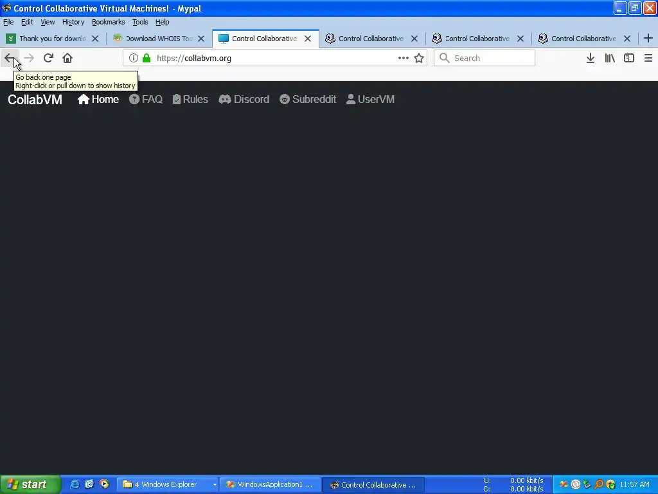658x494 pixels.
Task: Toggle the sidebar icon in toolbar
Action: click(629, 58)
